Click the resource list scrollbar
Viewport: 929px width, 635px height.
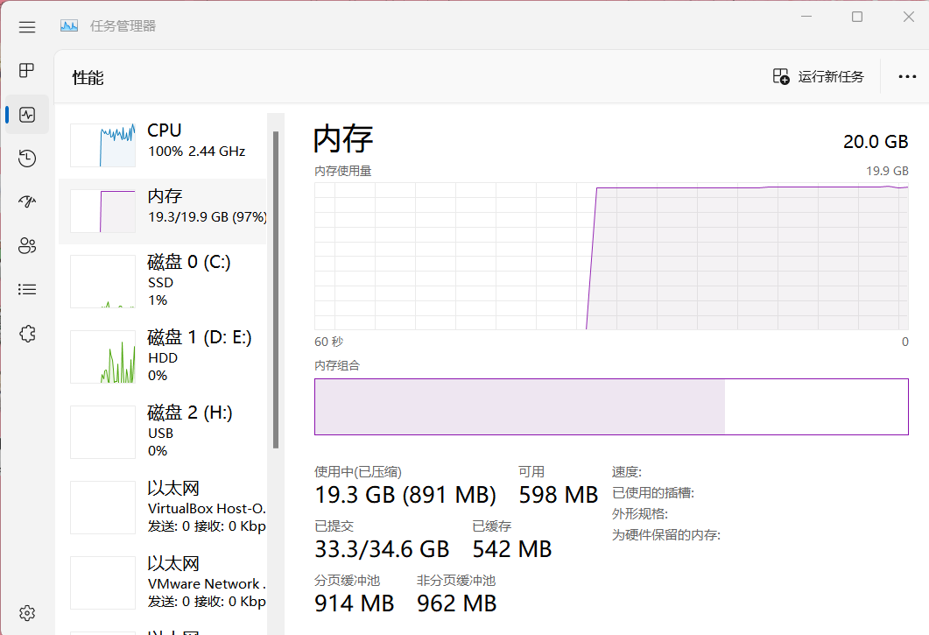pos(276,289)
